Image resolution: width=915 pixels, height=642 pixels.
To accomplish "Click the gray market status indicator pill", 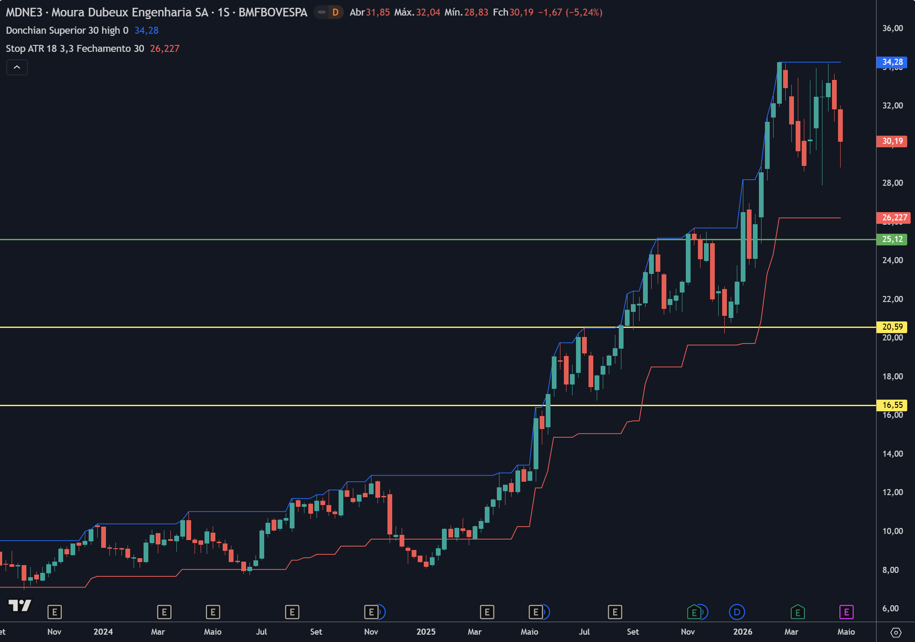I will tap(321, 13).
